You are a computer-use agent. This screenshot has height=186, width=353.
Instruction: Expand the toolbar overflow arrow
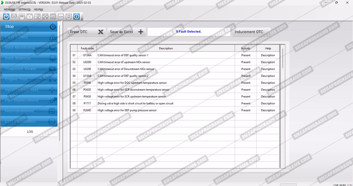(82, 19)
